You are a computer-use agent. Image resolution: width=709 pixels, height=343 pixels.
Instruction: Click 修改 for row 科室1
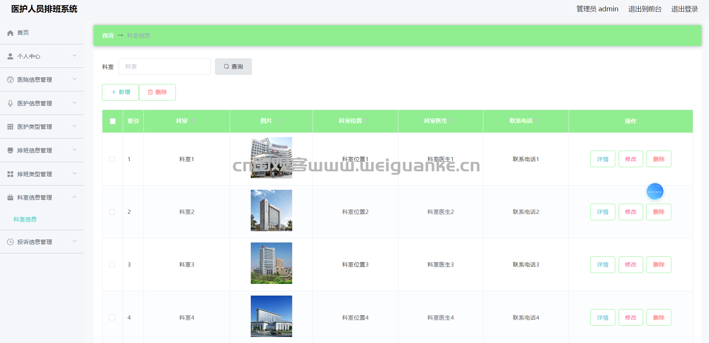click(x=631, y=159)
